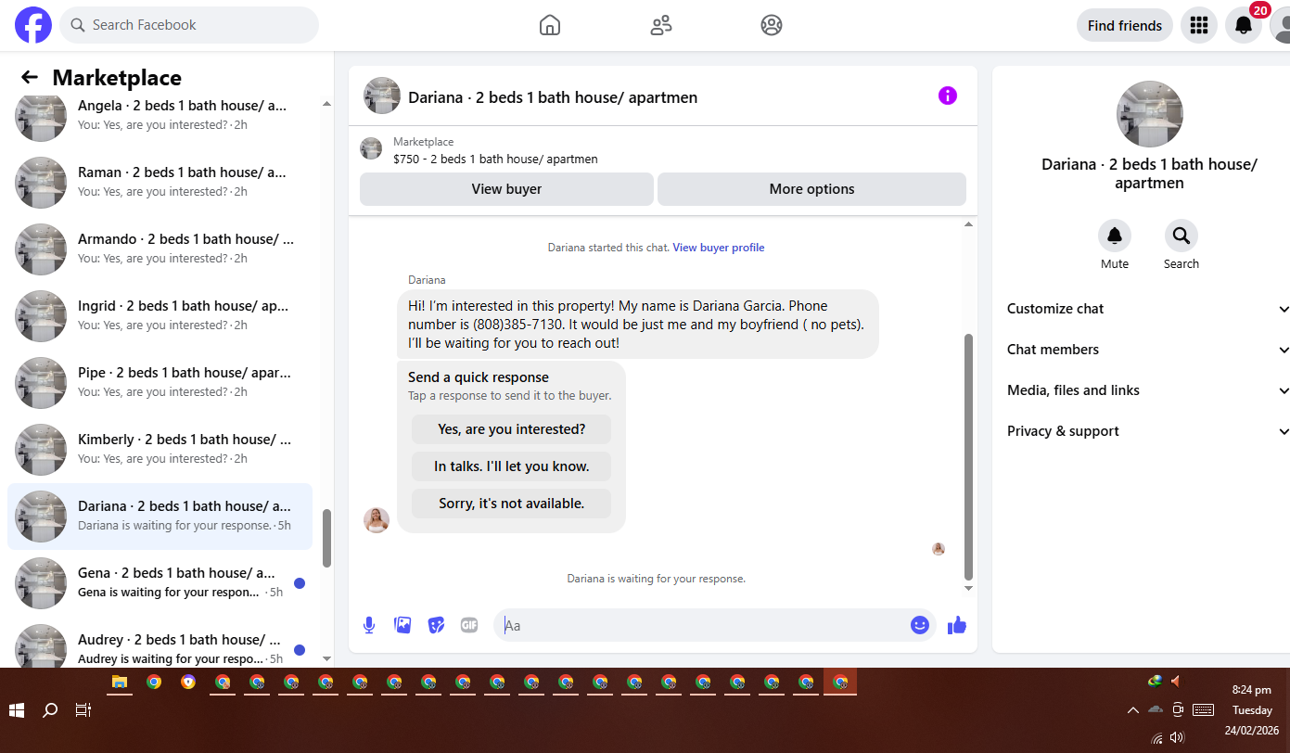
Task: Open the Groups icon in top navigation
Action: pyautogui.click(x=772, y=25)
